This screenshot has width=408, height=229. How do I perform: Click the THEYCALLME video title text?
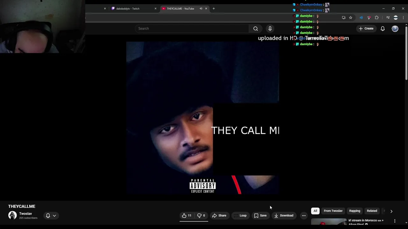tap(22, 206)
